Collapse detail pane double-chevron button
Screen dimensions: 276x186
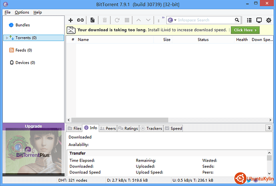point(269,128)
